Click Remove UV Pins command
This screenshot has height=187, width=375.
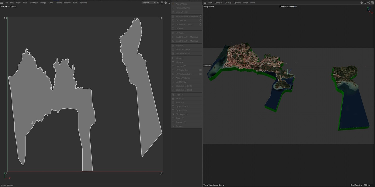pyautogui.click(x=187, y=8)
